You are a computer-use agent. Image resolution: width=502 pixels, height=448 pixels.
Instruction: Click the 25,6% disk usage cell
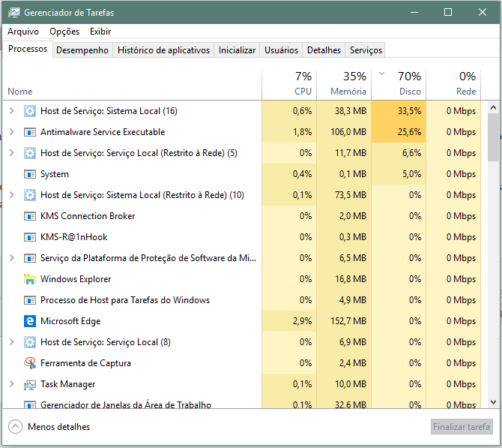(x=399, y=132)
